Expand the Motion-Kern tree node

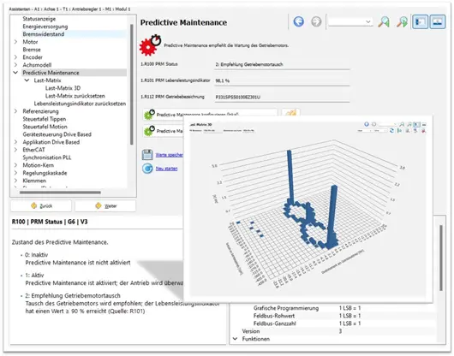coord(15,165)
